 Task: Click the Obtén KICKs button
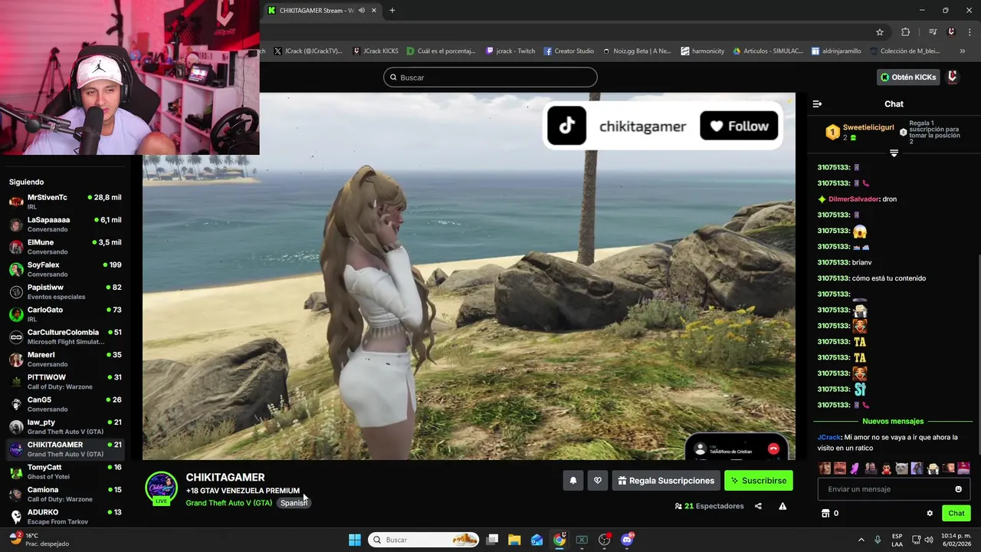(x=908, y=77)
